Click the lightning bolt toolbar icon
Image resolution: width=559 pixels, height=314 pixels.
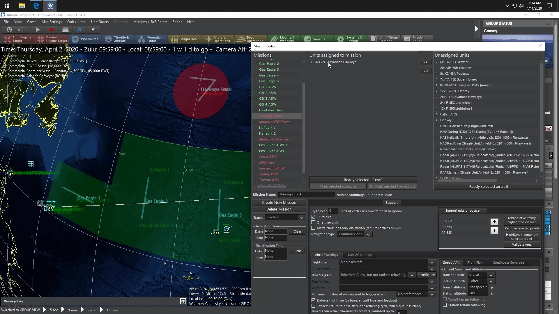tap(93, 29)
